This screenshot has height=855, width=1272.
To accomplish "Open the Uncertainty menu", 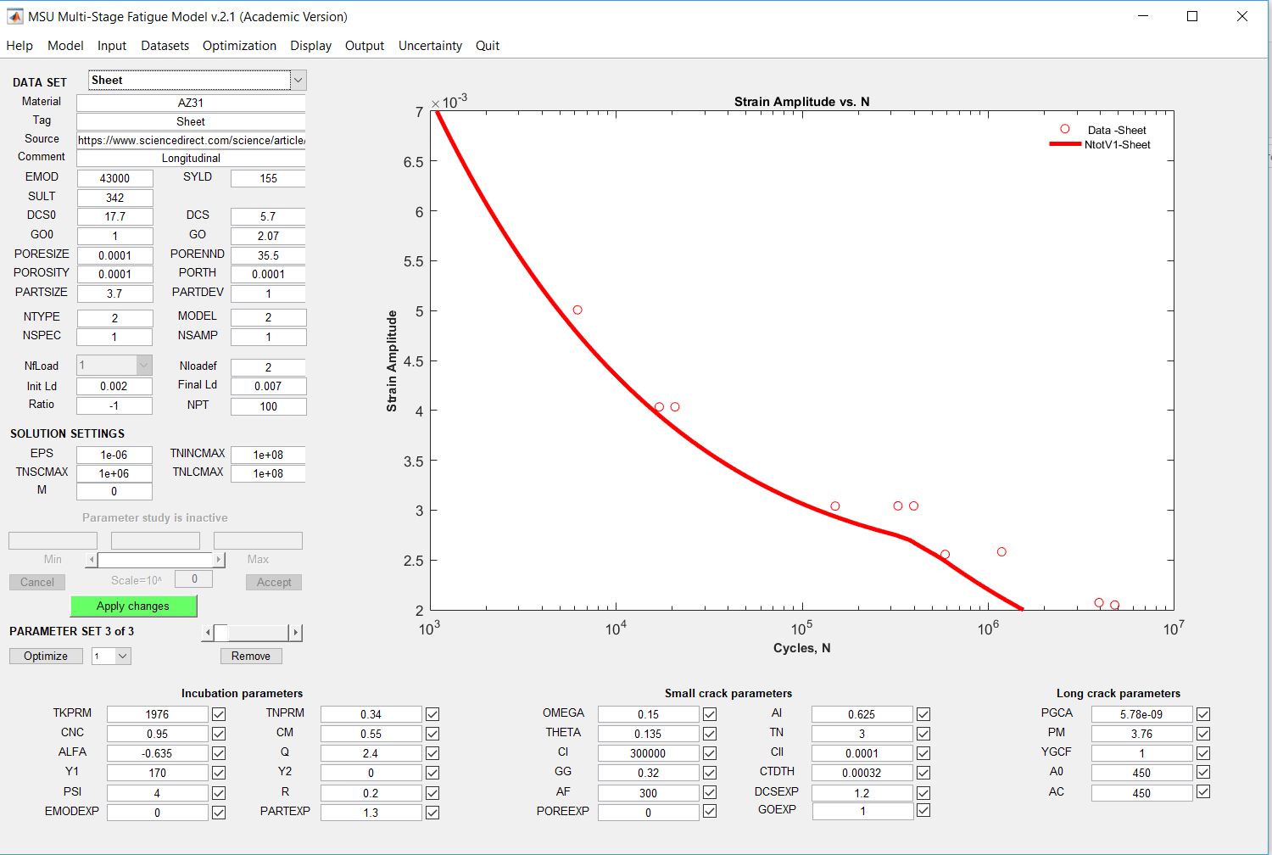I will [430, 46].
